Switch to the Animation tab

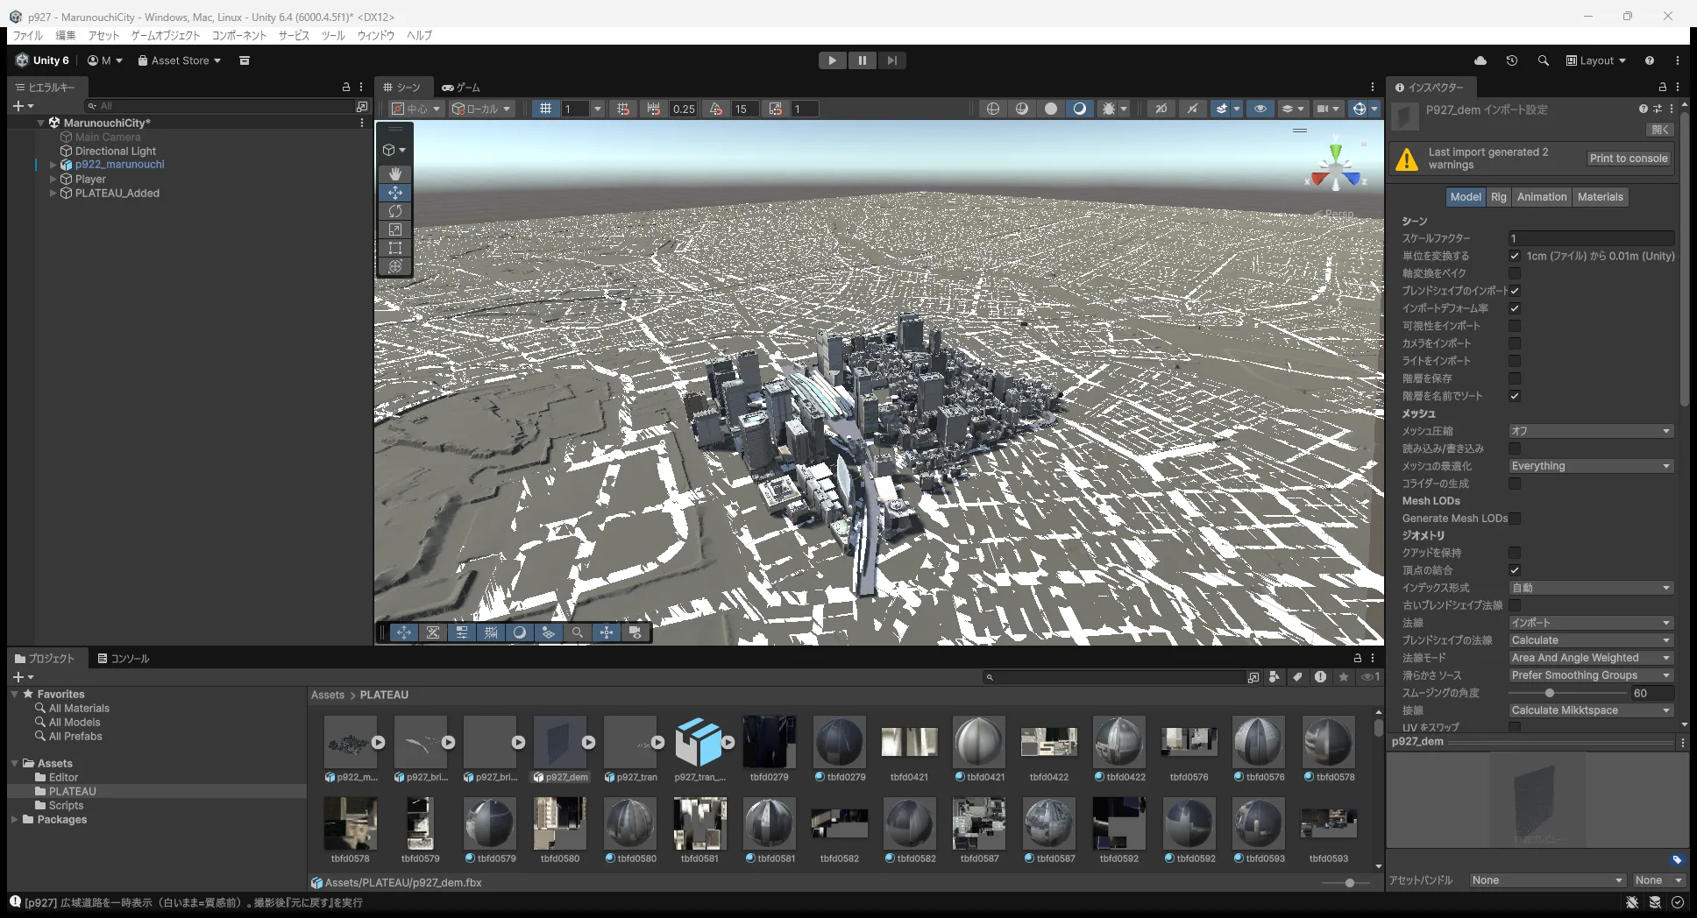(1542, 197)
